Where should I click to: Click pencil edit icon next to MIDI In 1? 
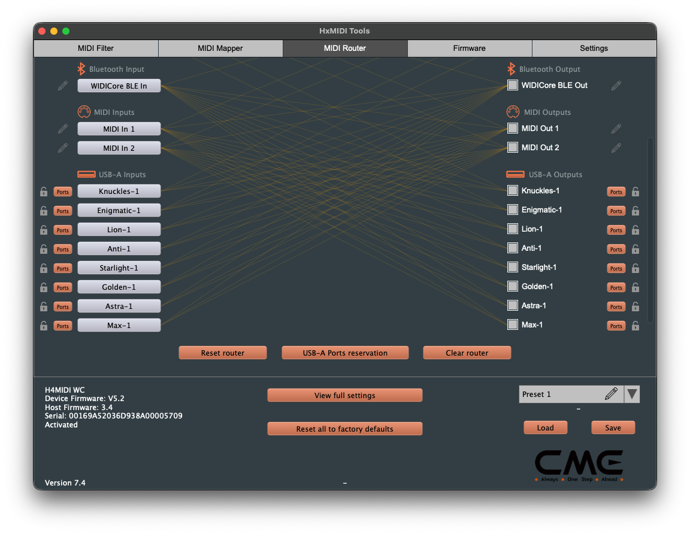click(63, 129)
